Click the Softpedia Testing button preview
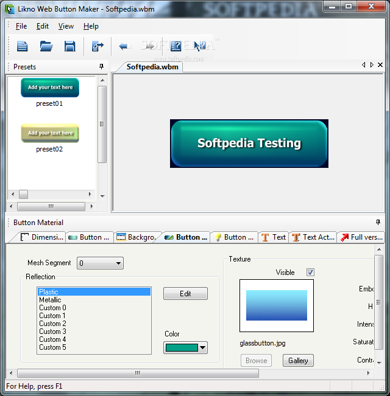390x396 pixels. click(249, 144)
